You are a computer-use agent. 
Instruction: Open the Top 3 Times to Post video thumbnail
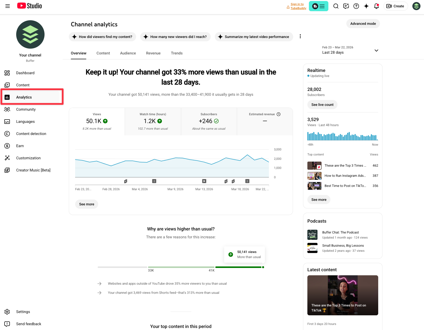(x=343, y=295)
